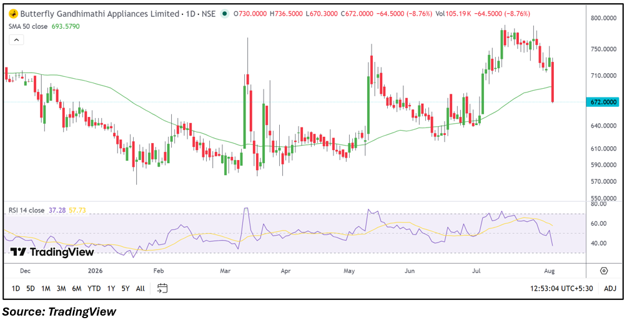This screenshot has height=320, width=627.
Task: Click the 80.00 RSI axis label
Action: click(599, 204)
